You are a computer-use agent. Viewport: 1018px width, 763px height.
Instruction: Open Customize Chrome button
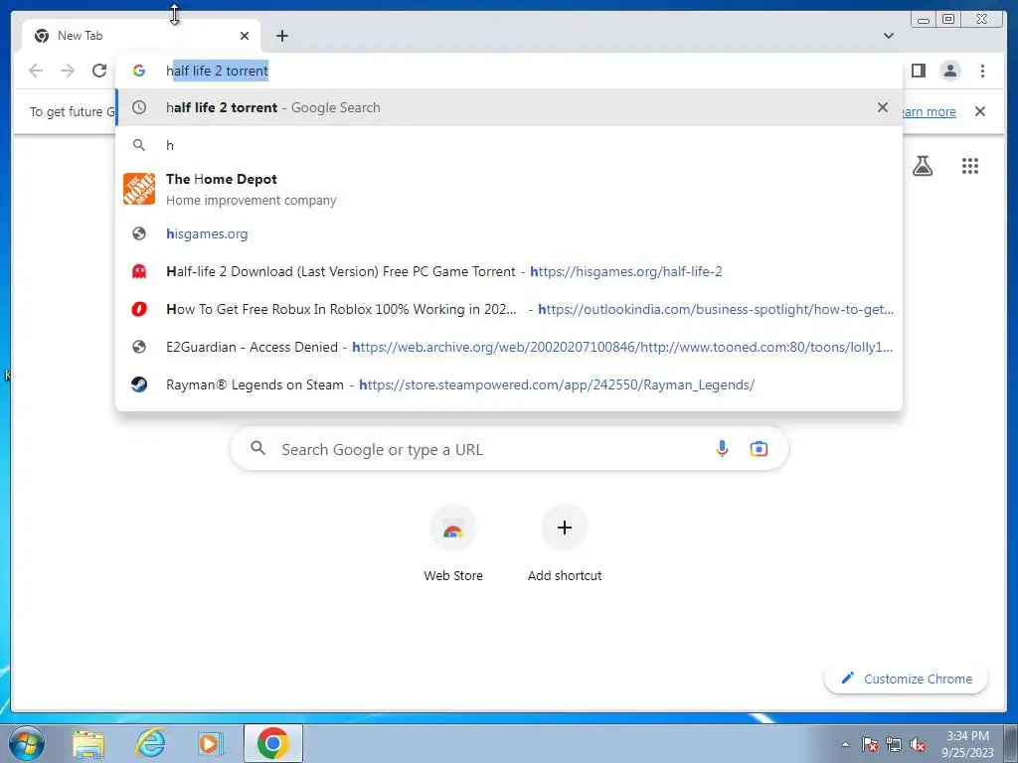[x=907, y=679]
